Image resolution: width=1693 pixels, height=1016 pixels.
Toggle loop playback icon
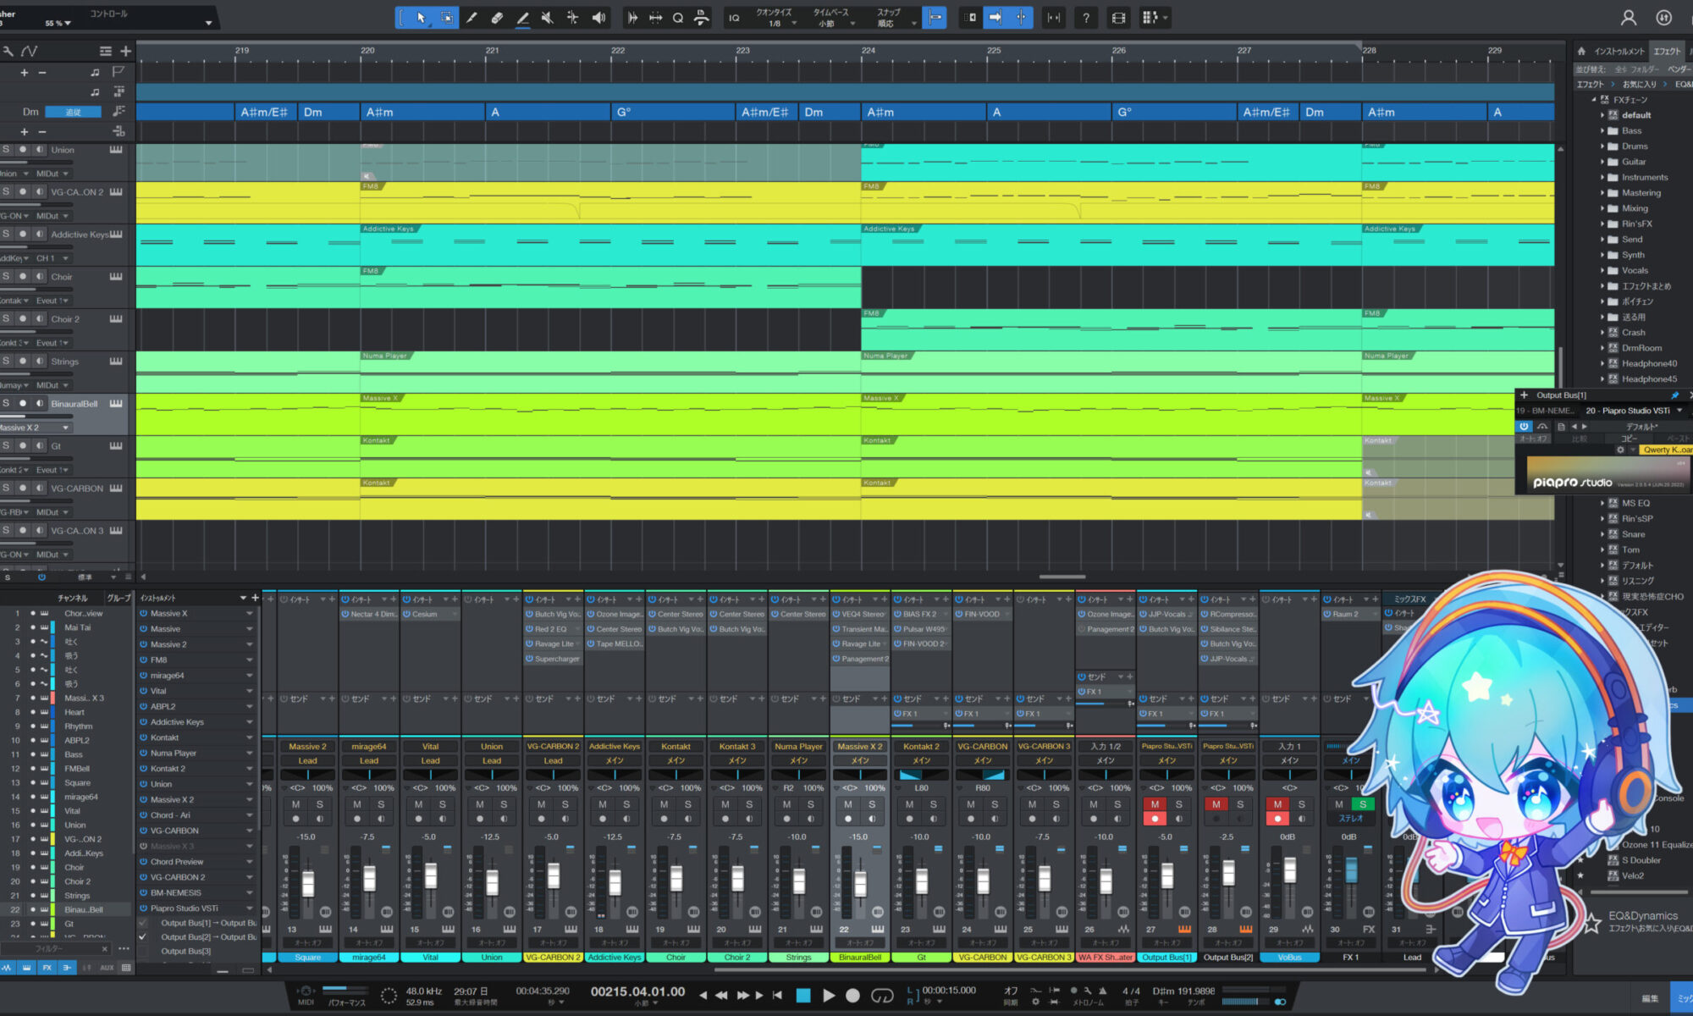click(x=882, y=995)
